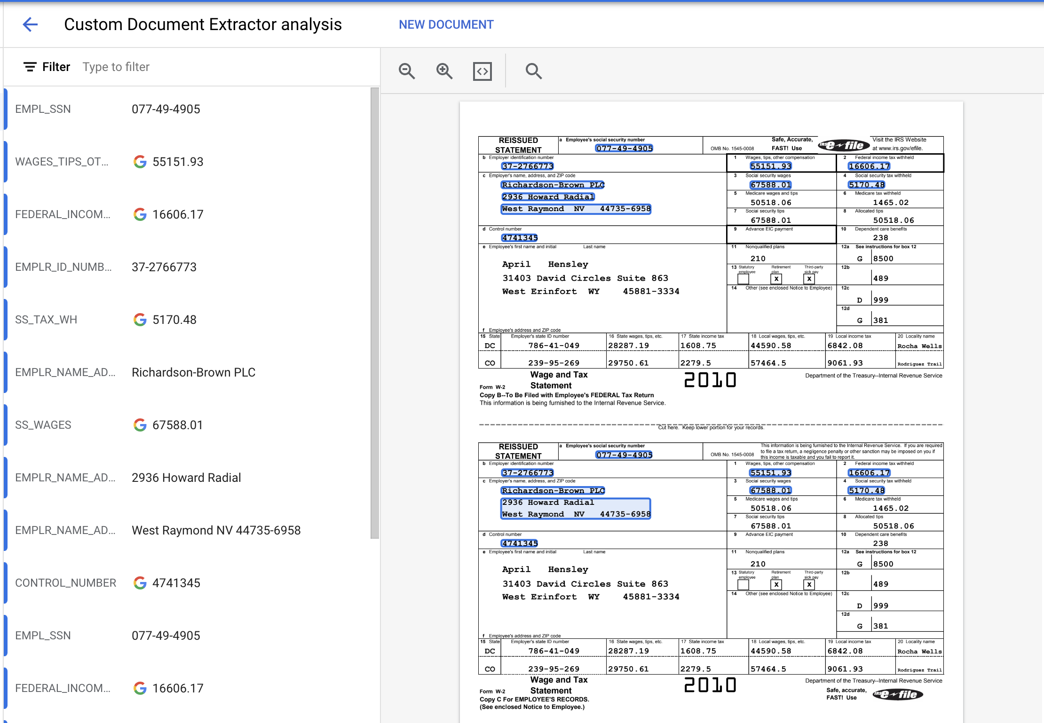Open the NEW DOCUMENT link
The height and width of the screenshot is (723, 1044).
[x=446, y=24]
